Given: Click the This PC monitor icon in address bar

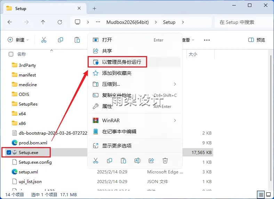Looking at the screenshot, I should tap(78, 22).
